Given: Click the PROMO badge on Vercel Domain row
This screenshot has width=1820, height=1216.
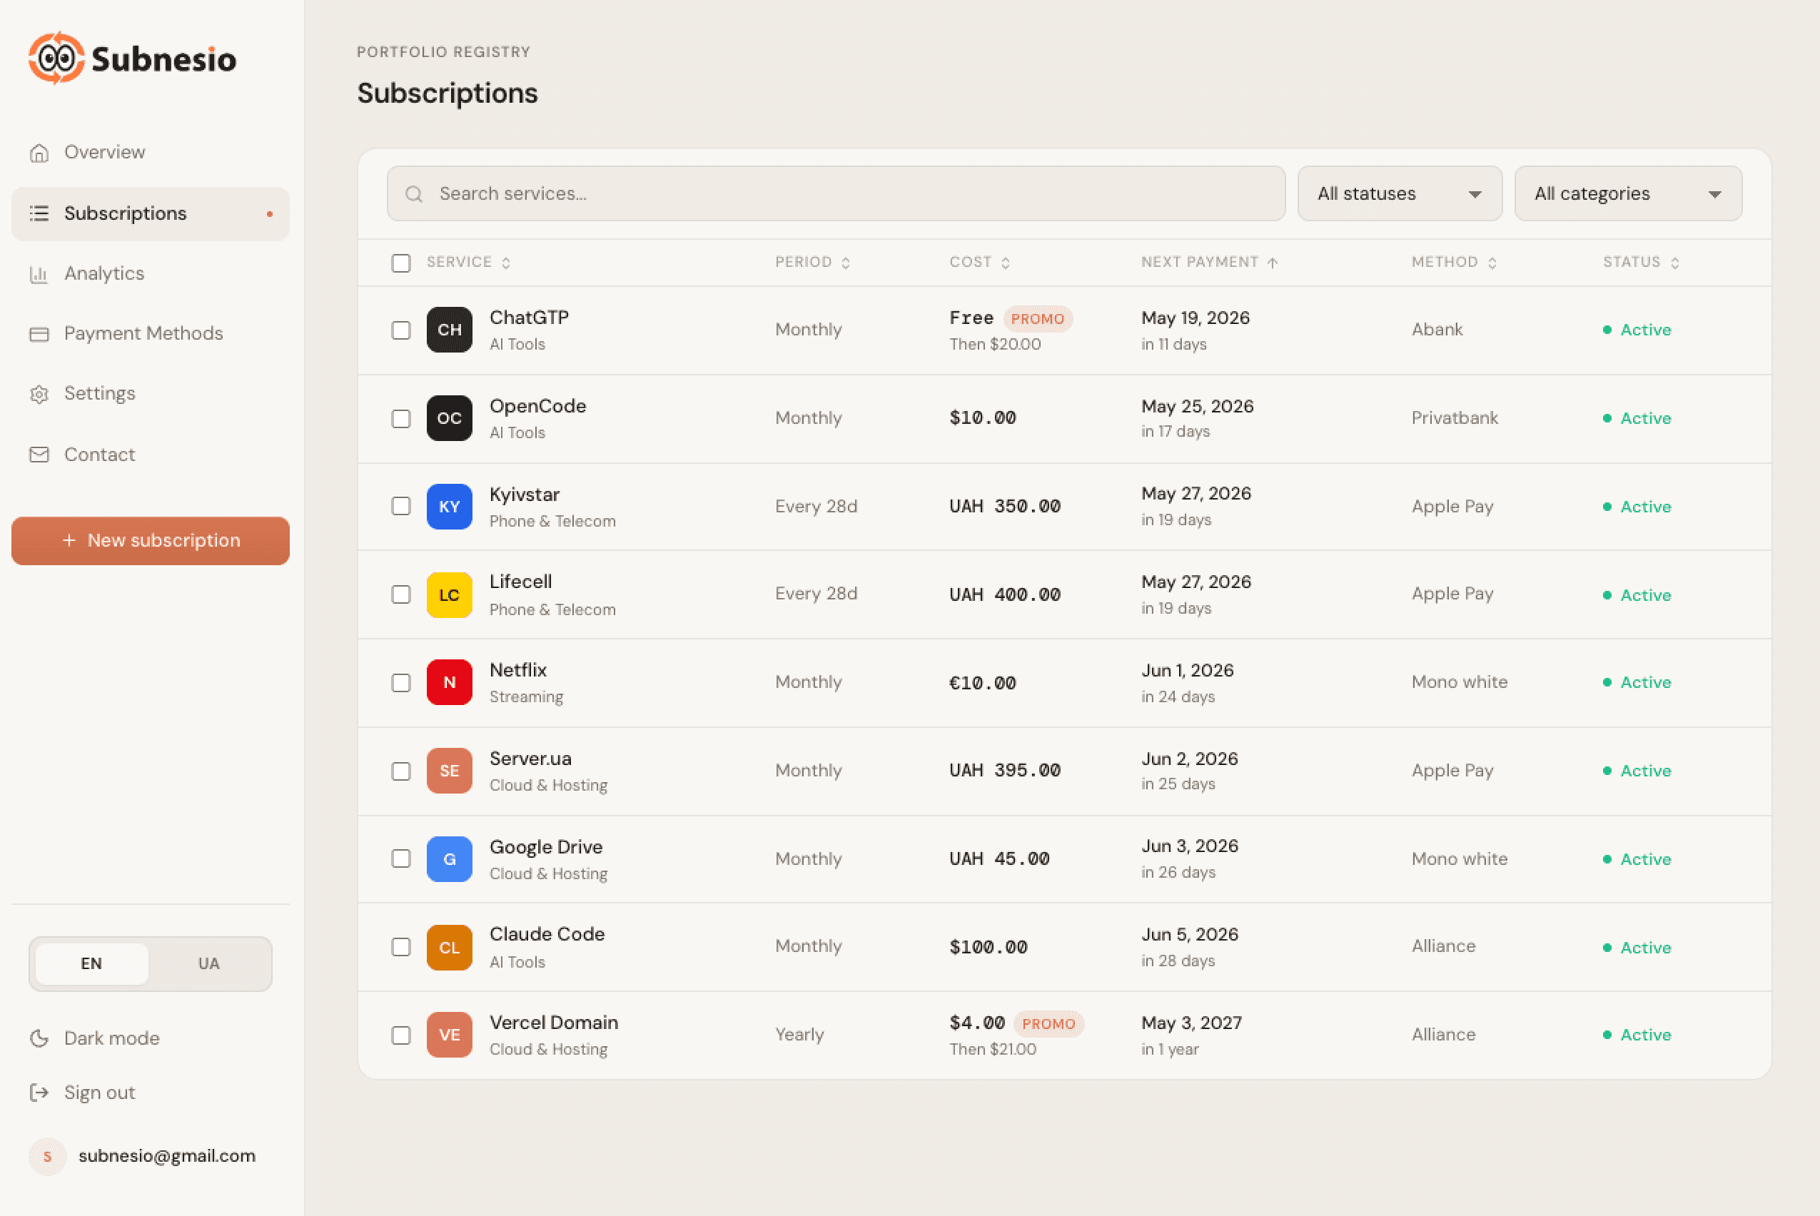Looking at the screenshot, I should coord(1048,1023).
